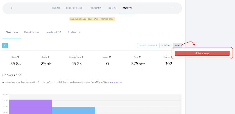
Task: Go to the CUSTOMIZE step
Action: (96, 8)
